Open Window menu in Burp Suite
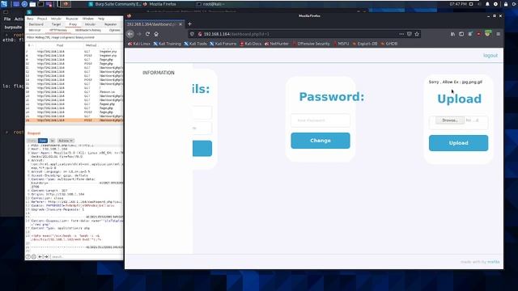 (88, 19)
